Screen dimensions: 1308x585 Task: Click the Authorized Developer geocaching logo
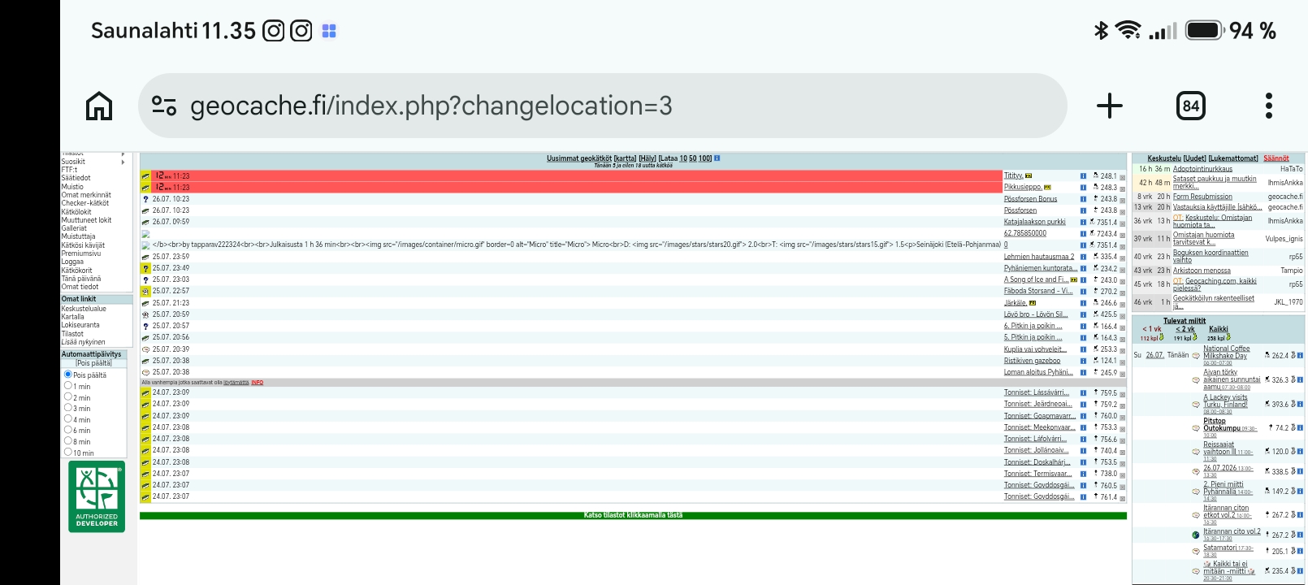tap(97, 496)
